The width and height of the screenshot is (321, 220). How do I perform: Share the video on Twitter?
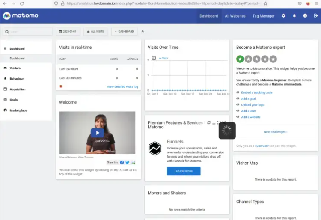click(128, 163)
